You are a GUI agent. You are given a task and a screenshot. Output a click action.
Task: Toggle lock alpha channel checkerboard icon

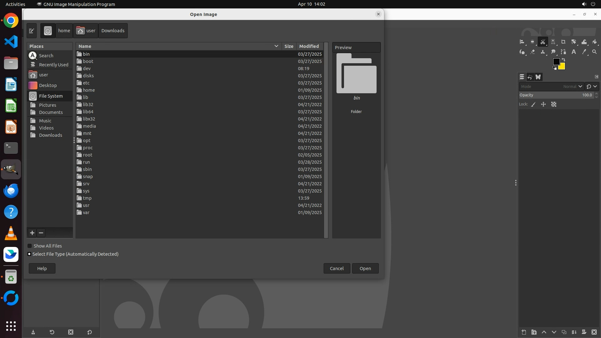click(x=554, y=105)
